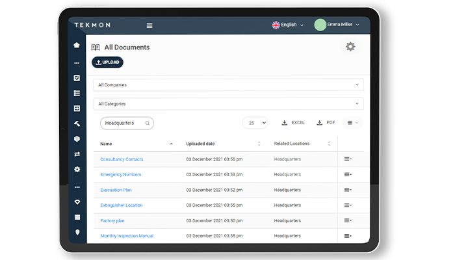Open the 25 rows per page selector
Screen dimensions: 455x260
pyautogui.click(x=256, y=122)
